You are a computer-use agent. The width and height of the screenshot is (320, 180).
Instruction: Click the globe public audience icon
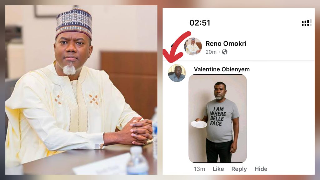pos(224,52)
